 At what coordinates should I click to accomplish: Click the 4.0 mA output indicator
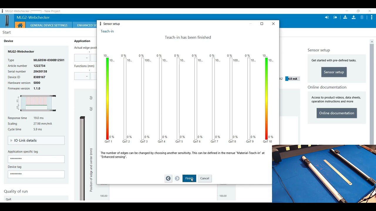tap(293, 79)
